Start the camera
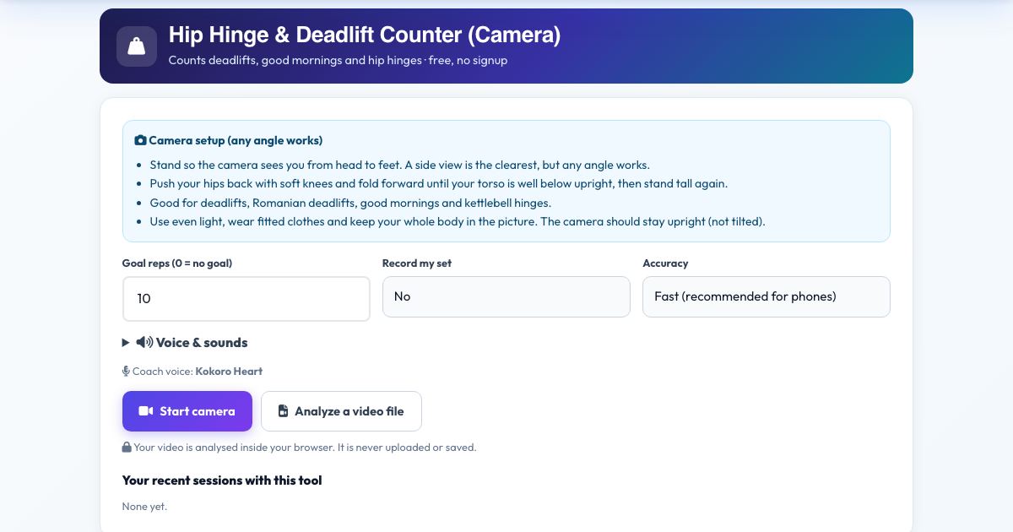The image size is (1013, 532). pos(187,411)
